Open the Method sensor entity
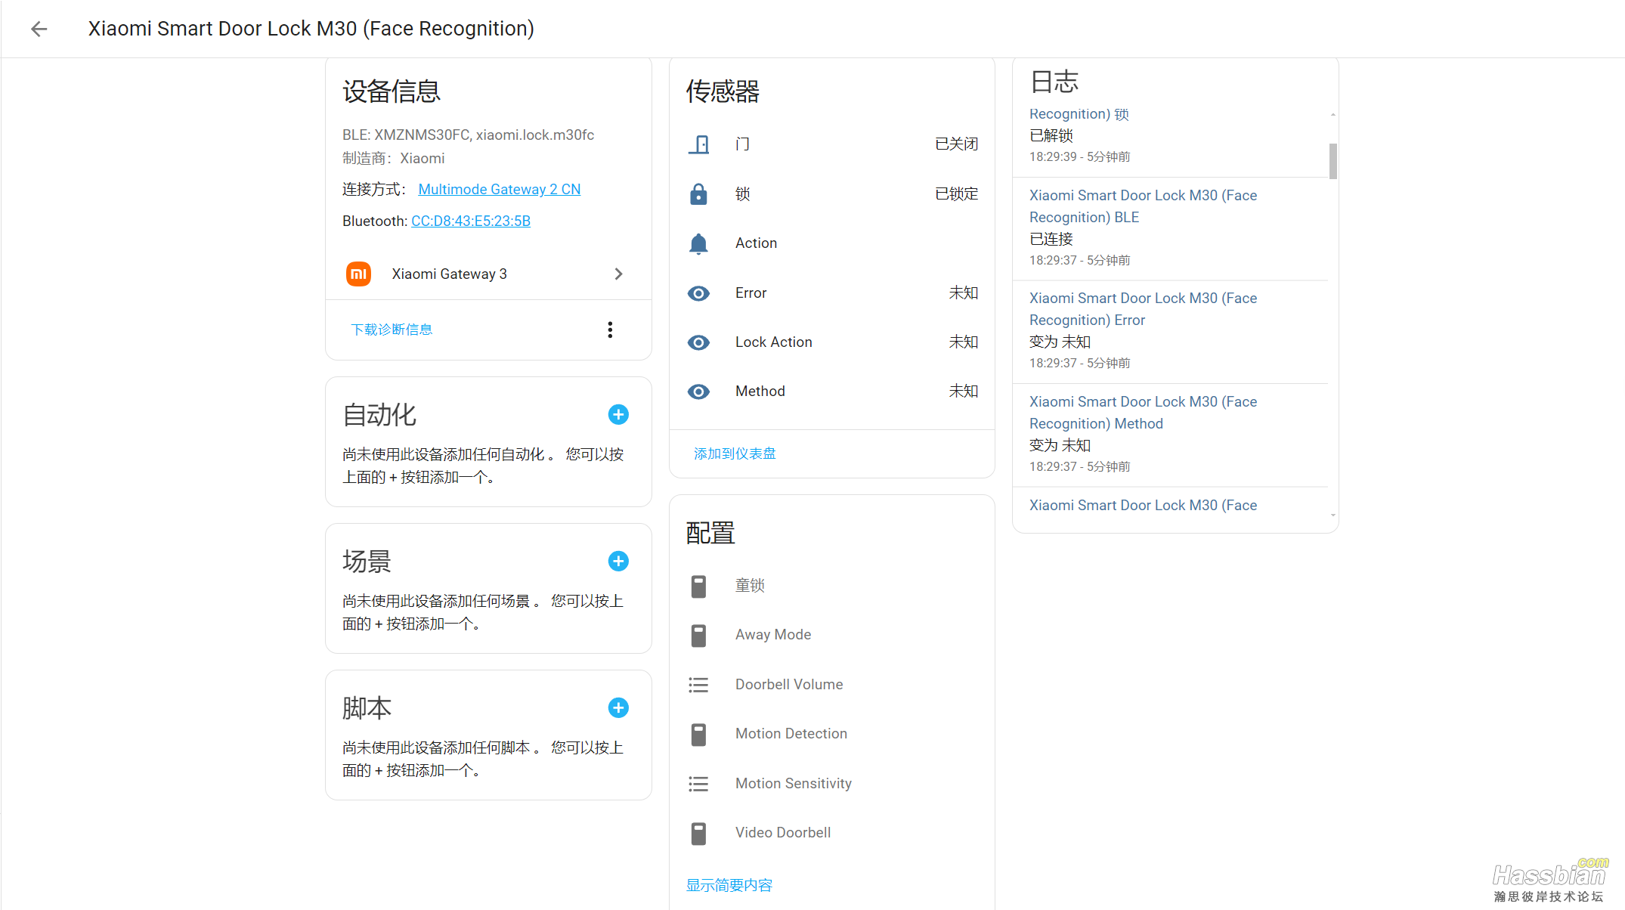Image resolution: width=1625 pixels, height=910 pixels. click(x=832, y=392)
